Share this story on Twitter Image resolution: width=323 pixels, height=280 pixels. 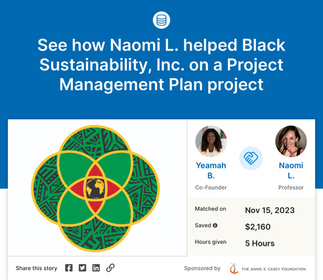tap(83, 268)
